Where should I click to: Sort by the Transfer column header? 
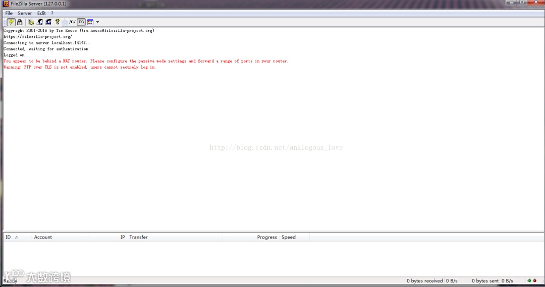tap(175, 237)
